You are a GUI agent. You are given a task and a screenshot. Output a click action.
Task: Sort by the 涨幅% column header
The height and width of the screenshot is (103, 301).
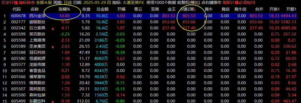[64, 9]
